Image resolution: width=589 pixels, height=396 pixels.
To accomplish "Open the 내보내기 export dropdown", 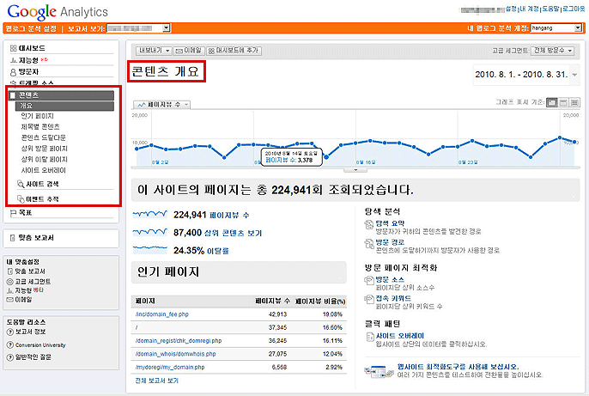I will tap(154, 51).
